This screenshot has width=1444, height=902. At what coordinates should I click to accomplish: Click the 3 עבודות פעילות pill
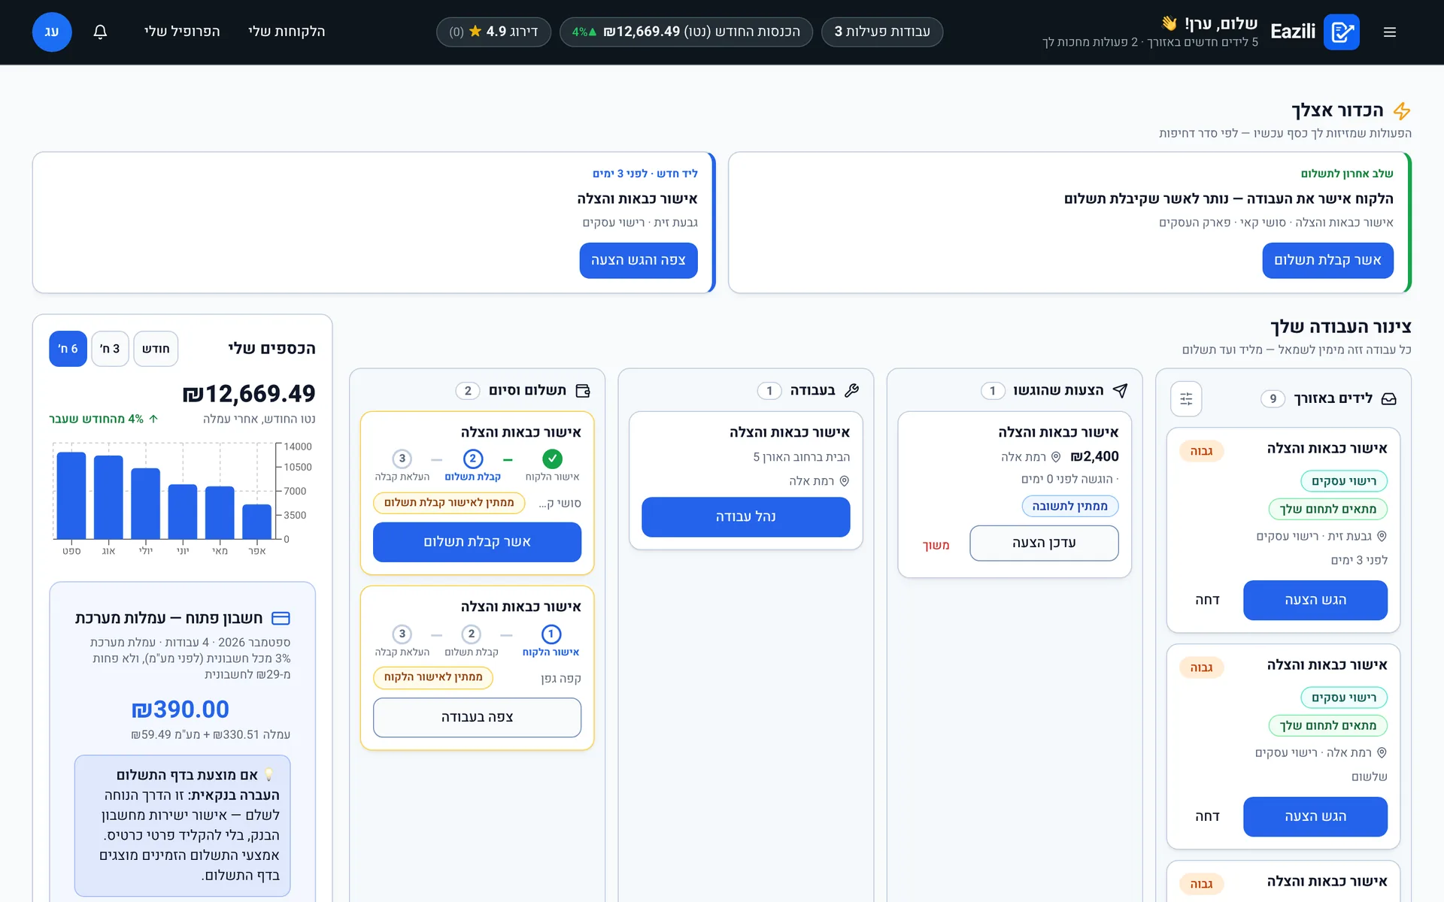click(x=882, y=32)
